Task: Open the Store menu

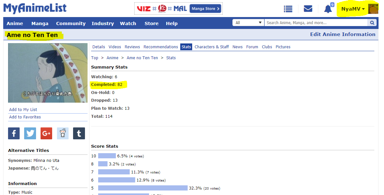Action: (151, 23)
